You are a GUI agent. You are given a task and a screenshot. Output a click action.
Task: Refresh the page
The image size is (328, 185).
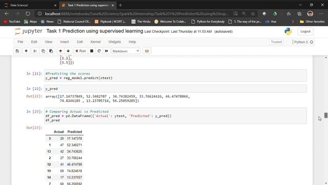point(28,14)
